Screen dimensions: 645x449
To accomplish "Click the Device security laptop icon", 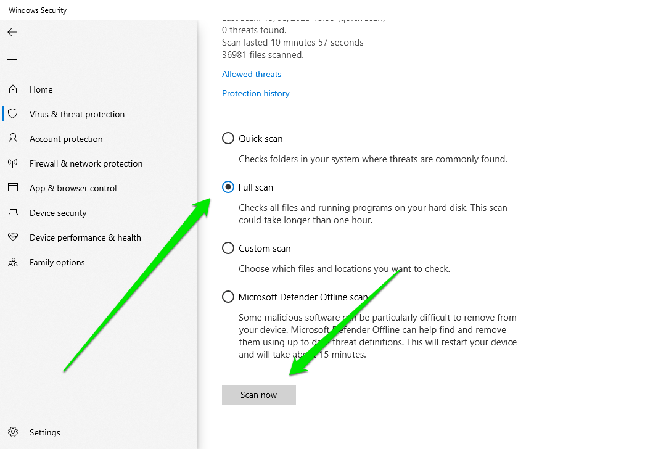I will (x=13, y=213).
